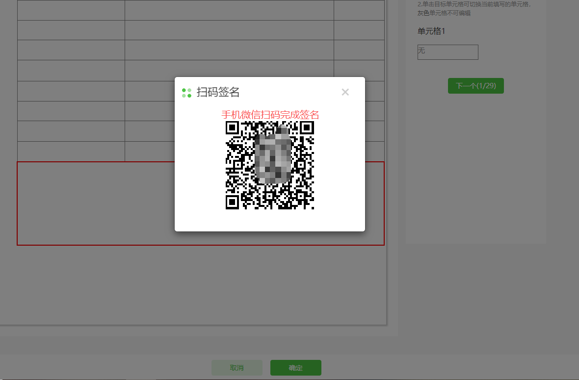
Task: Click the 取消 button
Action: 237,368
